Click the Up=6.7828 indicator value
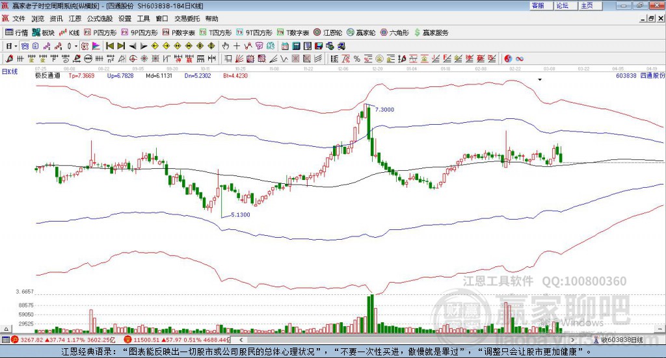This screenshot has height=358, width=666. (120, 75)
